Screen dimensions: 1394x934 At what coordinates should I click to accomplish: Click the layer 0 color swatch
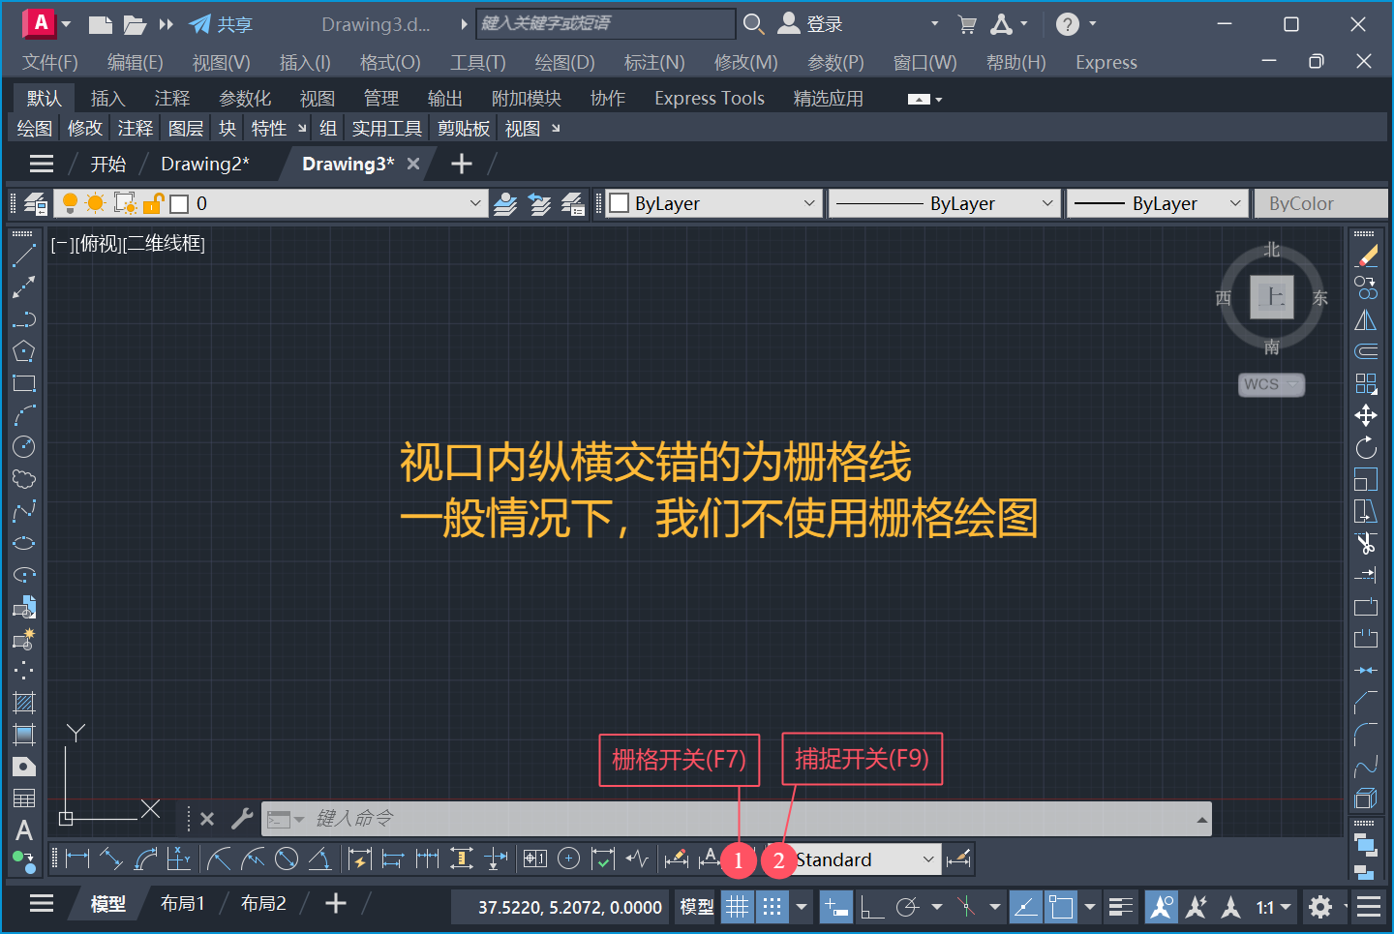coord(179,203)
